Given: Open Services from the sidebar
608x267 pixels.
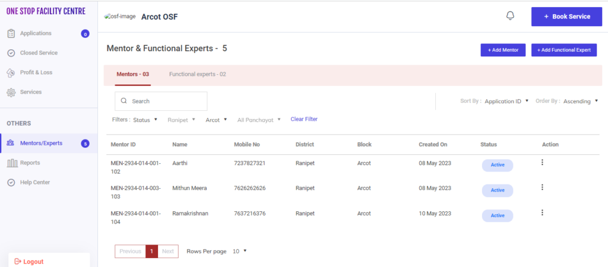Looking at the screenshot, I should click(x=31, y=92).
